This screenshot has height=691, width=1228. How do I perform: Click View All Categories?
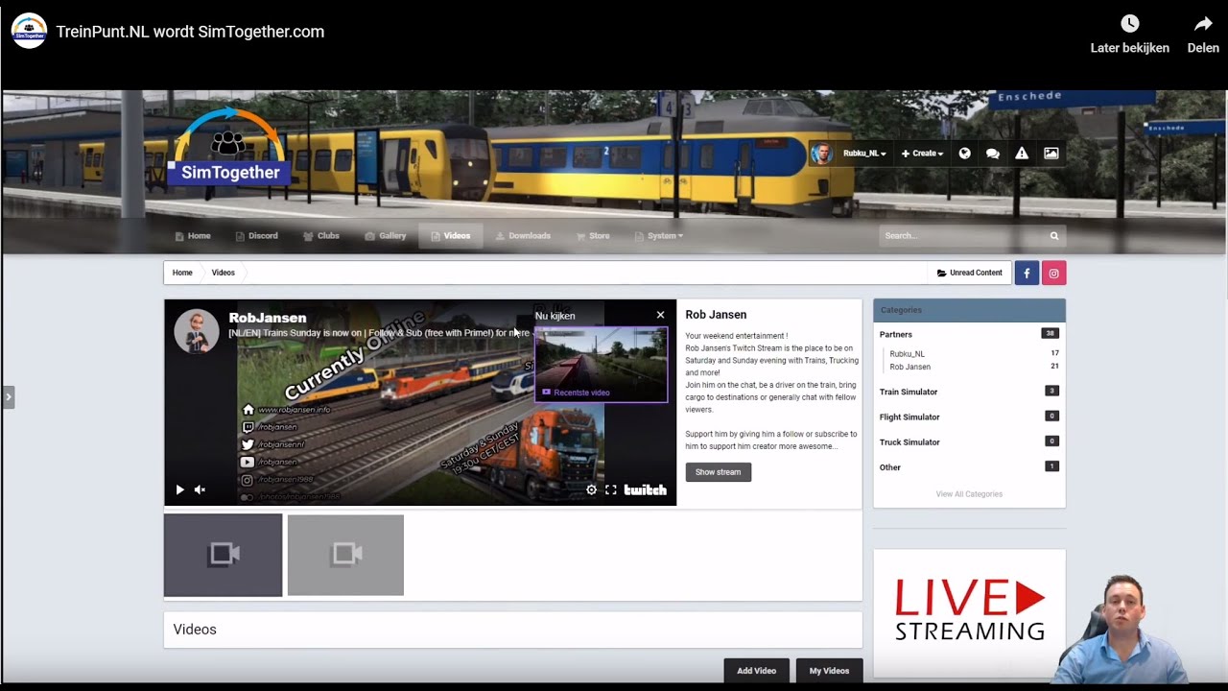[x=969, y=494]
